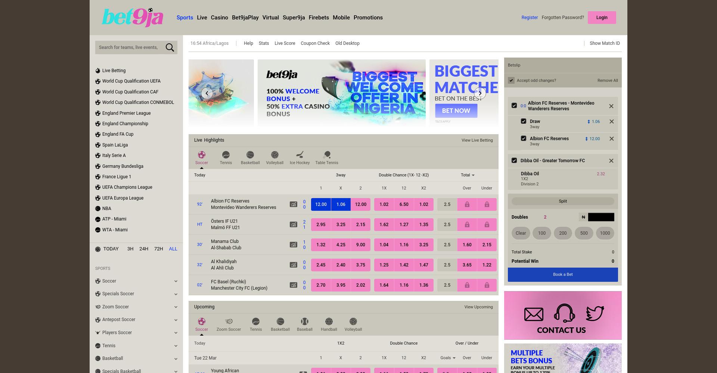Click the Login button
Screen dimensions: 717x373
click(602, 18)
